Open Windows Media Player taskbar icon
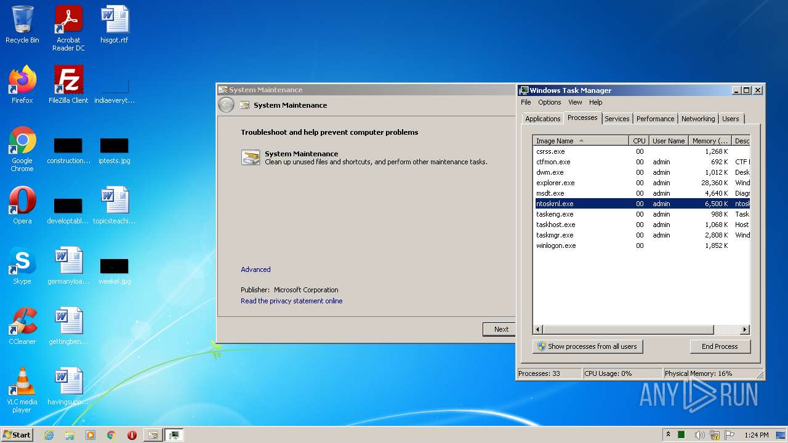 click(90, 435)
